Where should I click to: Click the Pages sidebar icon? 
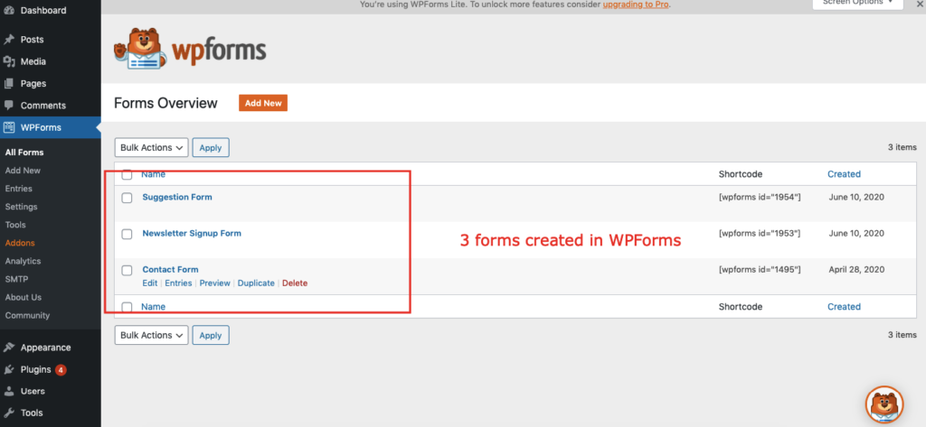tap(9, 84)
